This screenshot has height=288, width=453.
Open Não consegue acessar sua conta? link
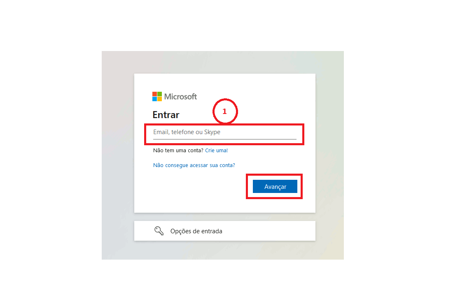[x=194, y=165]
